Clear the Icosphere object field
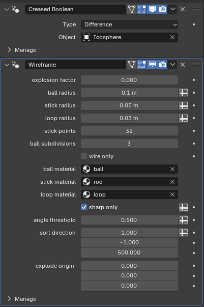 (x=172, y=37)
